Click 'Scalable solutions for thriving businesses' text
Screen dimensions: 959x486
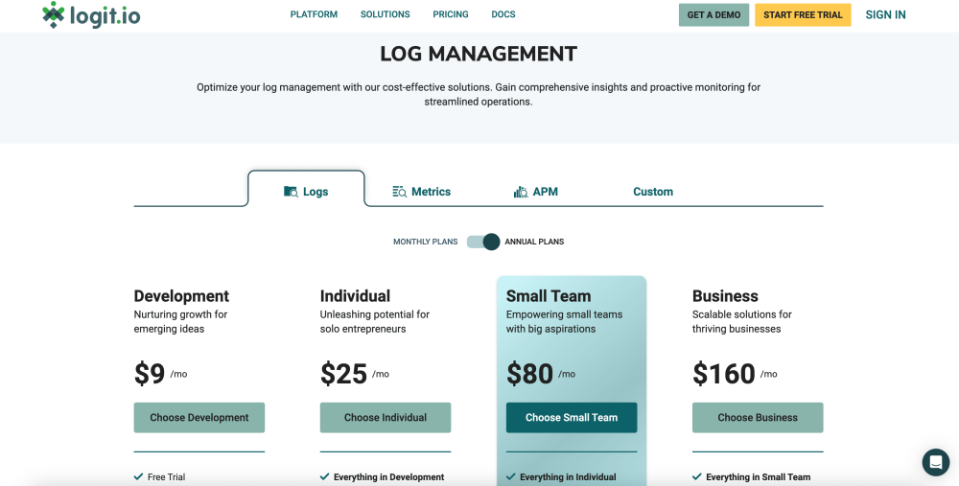(742, 321)
